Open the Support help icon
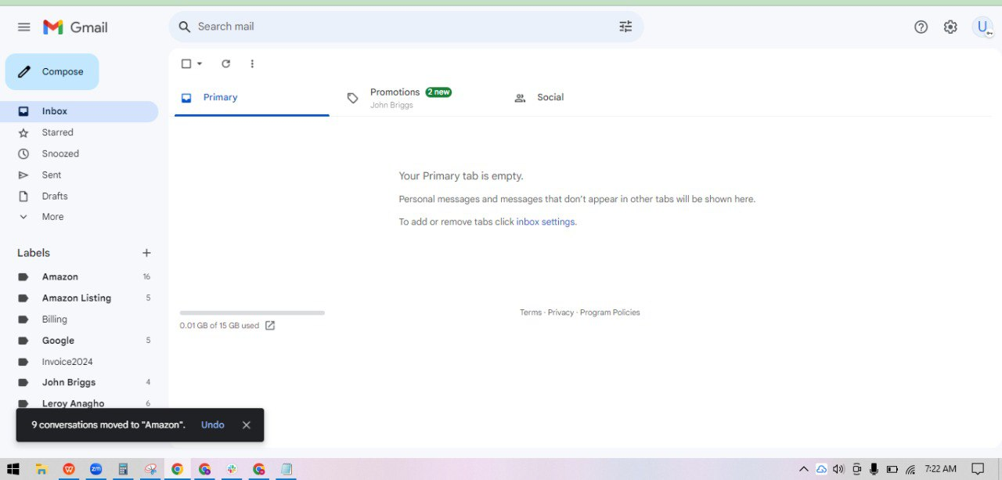 click(921, 27)
